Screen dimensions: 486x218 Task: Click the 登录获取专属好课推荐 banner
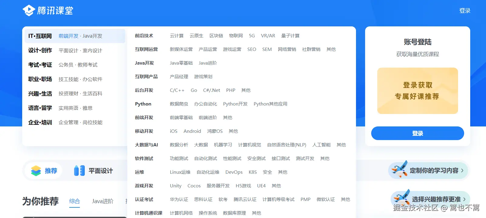(x=417, y=91)
